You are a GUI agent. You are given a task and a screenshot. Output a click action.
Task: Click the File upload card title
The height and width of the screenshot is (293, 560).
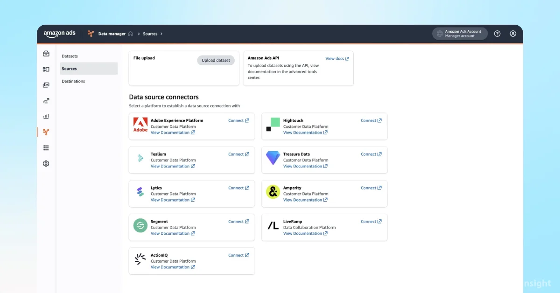(x=144, y=58)
